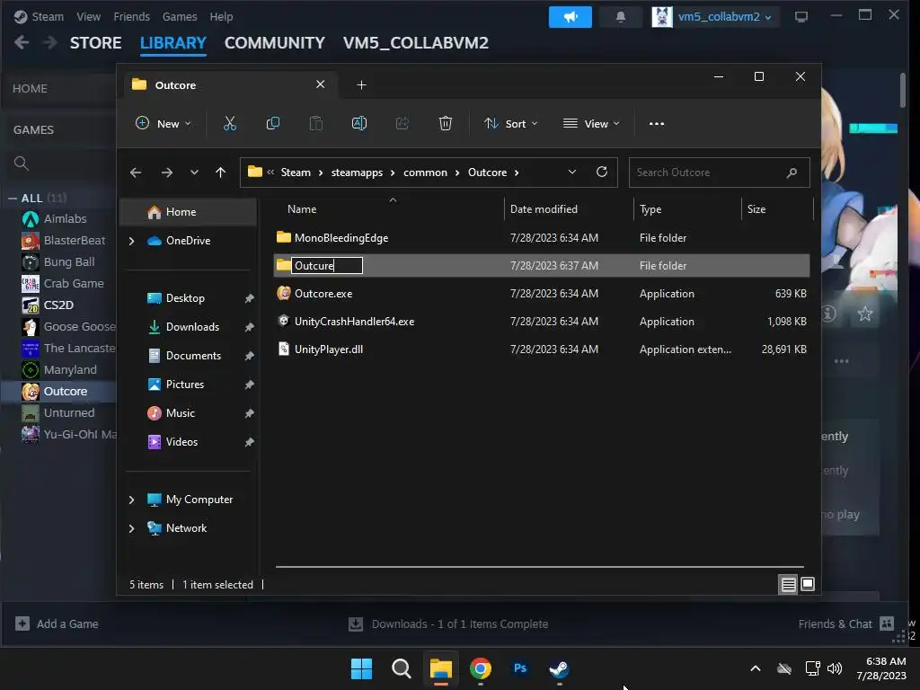Navigate forward in File Explorer
Viewport: 920px width, 690px height.
coord(167,172)
